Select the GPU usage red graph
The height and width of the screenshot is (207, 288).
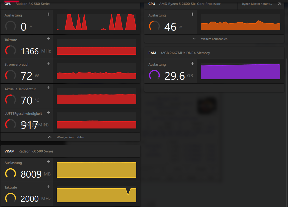tap(96, 22)
